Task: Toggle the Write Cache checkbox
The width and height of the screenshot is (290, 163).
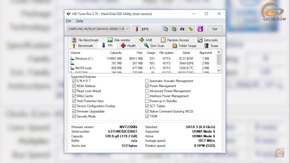Action: point(74,96)
